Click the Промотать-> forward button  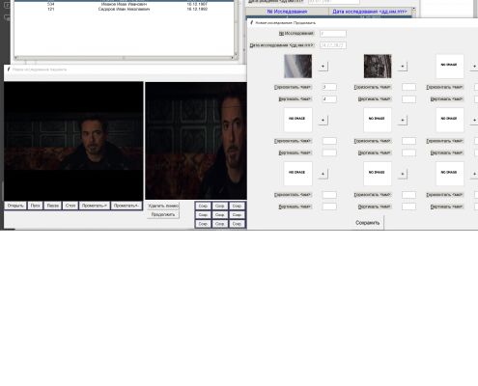tap(95, 206)
